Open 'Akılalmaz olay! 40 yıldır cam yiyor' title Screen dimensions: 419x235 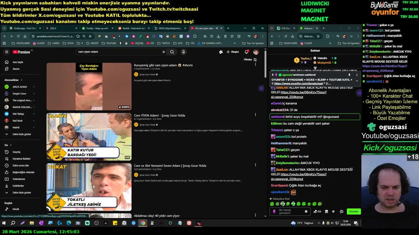157,216
